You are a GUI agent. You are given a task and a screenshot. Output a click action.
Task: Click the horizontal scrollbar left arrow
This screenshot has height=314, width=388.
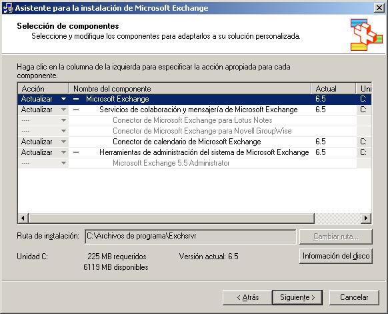tap(23, 218)
